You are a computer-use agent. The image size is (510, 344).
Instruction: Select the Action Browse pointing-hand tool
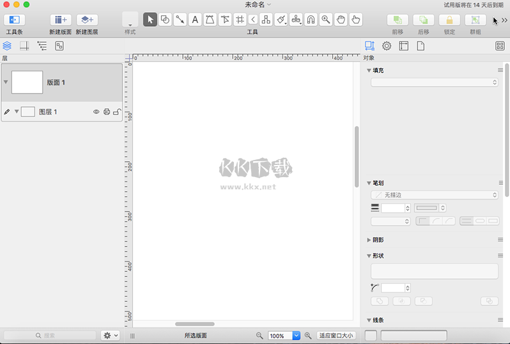(x=356, y=20)
